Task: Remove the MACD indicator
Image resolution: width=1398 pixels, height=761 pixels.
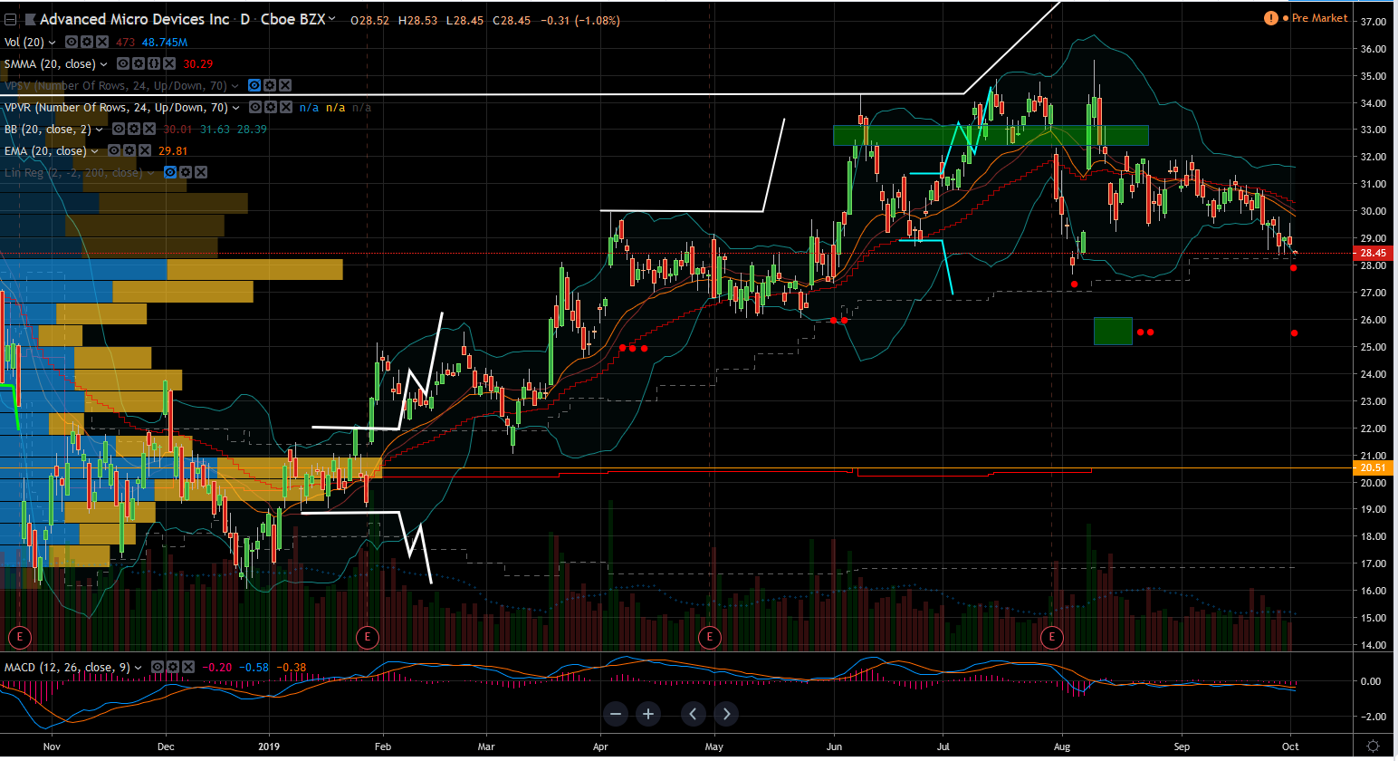Action: coord(188,668)
